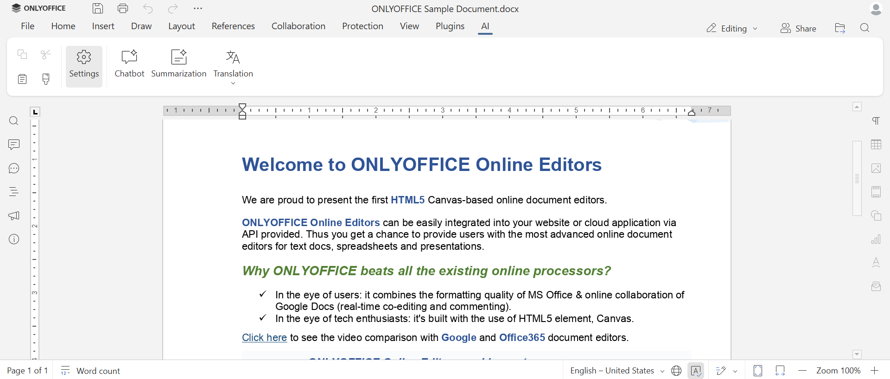Screen dimensions: 890x379
Task: Open Text Art settings icon
Action: [x=876, y=263]
